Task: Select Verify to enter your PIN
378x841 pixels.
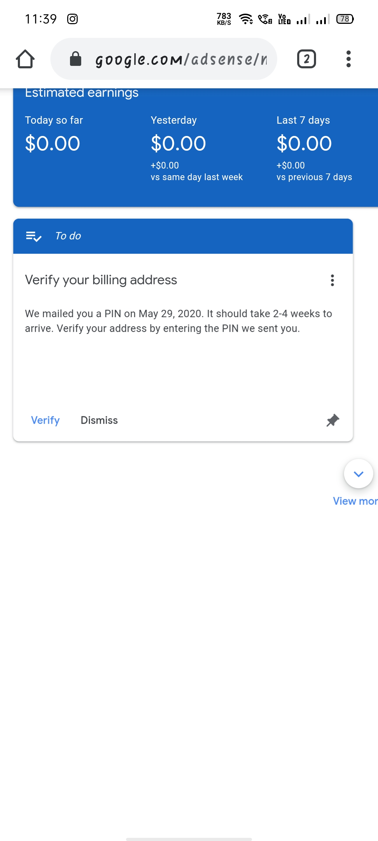Action: click(45, 420)
